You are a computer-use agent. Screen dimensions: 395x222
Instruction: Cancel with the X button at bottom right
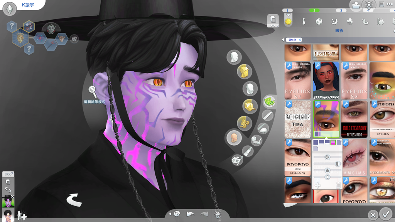point(373,215)
